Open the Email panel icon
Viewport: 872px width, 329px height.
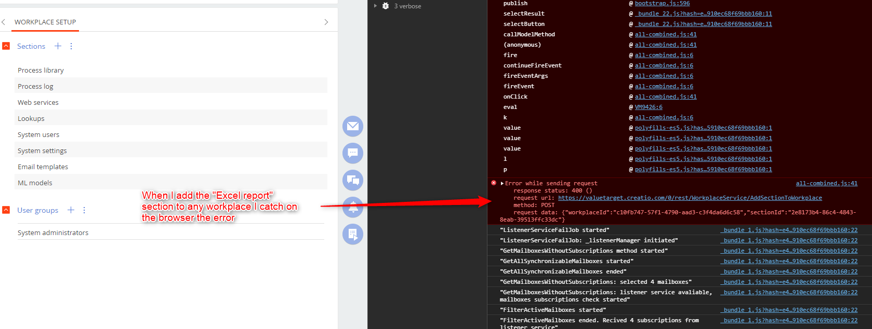[x=352, y=126]
